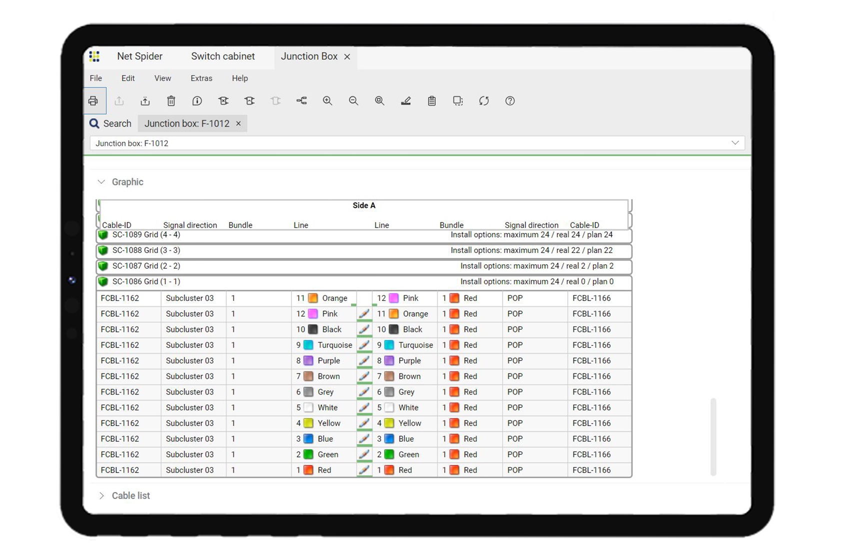This screenshot has height=550, width=850.
Task: Open Help via the question mark icon
Action: [x=509, y=101]
